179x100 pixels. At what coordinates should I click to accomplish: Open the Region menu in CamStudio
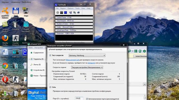pos(63,8)
